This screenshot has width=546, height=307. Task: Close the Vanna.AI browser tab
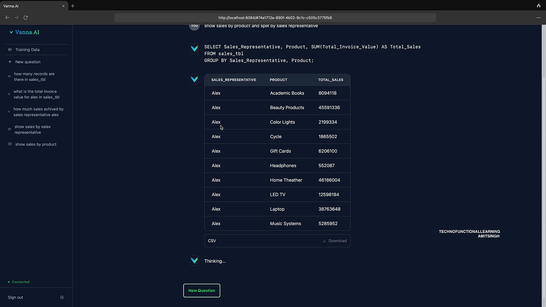63,6
